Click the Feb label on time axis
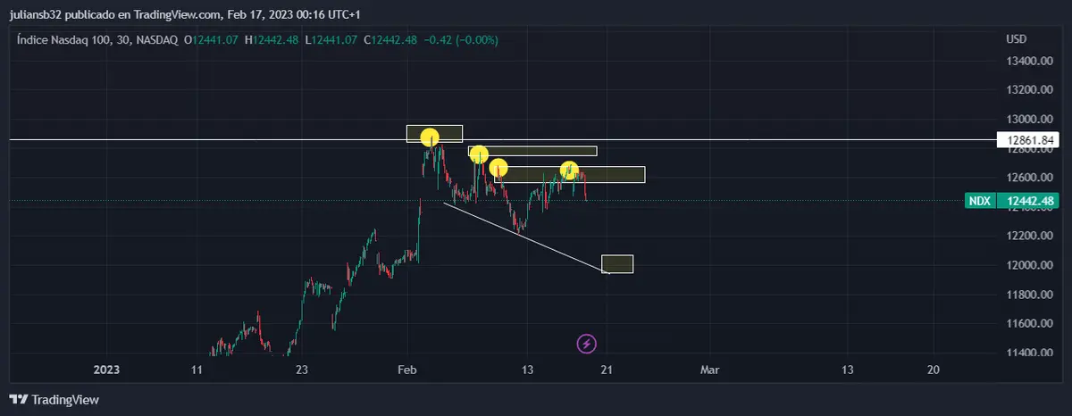The width and height of the screenshot is (1072, 416). pos(408,370)
